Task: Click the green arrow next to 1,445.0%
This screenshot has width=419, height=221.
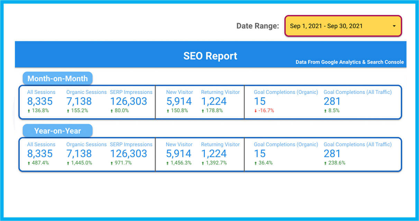Action: point(68,163)
